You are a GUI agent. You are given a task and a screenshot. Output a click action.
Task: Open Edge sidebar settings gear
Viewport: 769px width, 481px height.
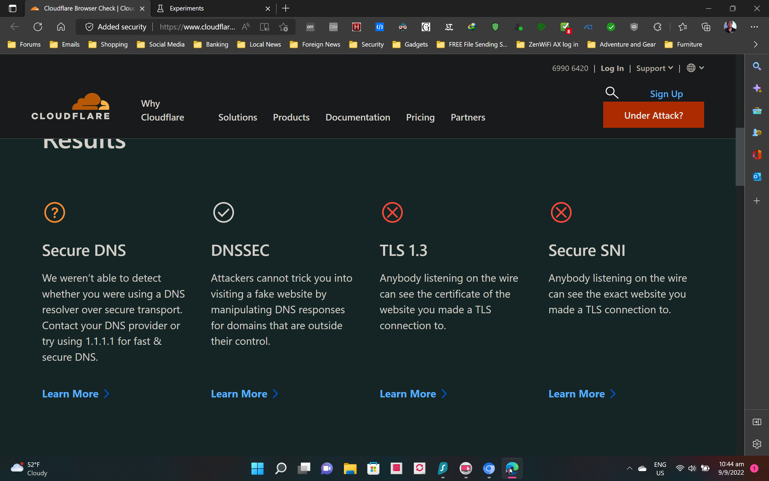click(757, 444)
